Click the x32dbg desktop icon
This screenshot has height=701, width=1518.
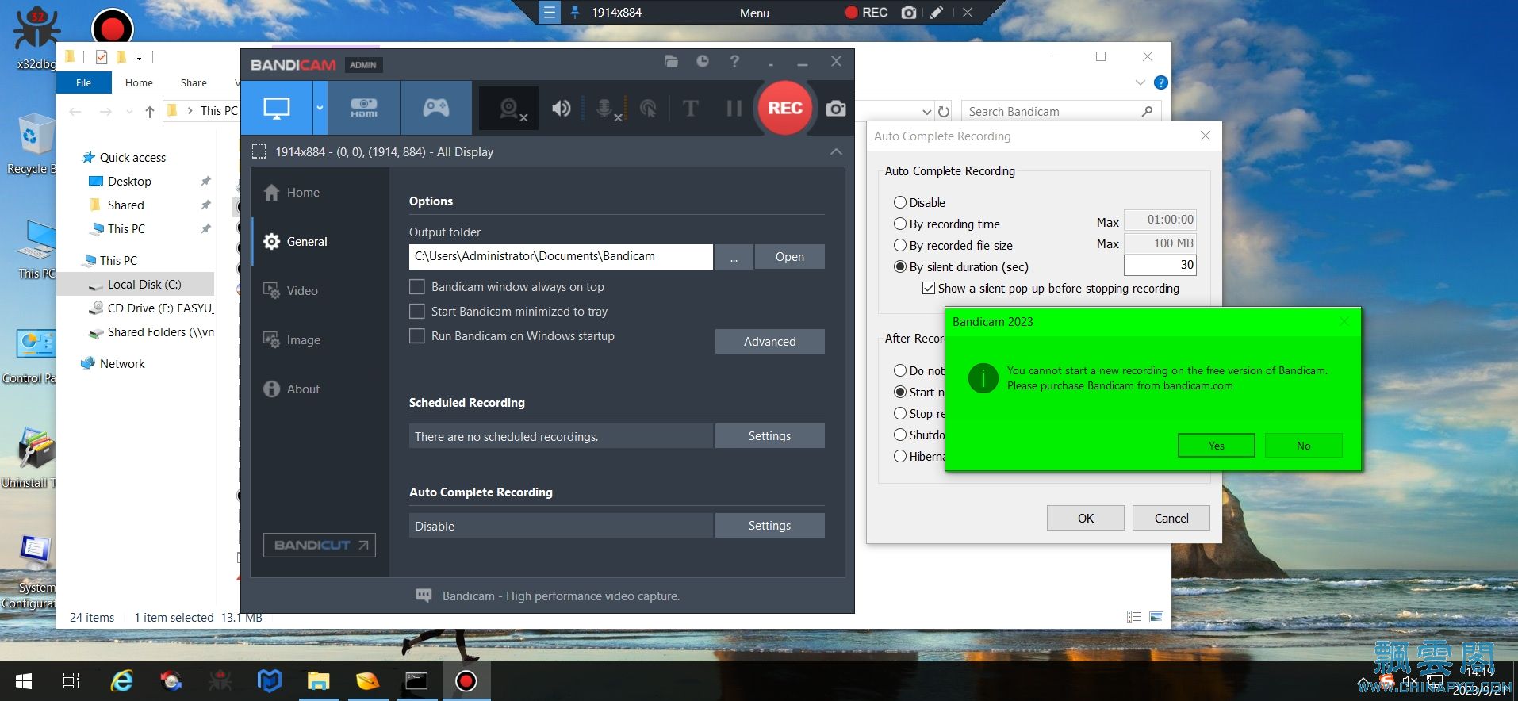[x=36, y=38]
